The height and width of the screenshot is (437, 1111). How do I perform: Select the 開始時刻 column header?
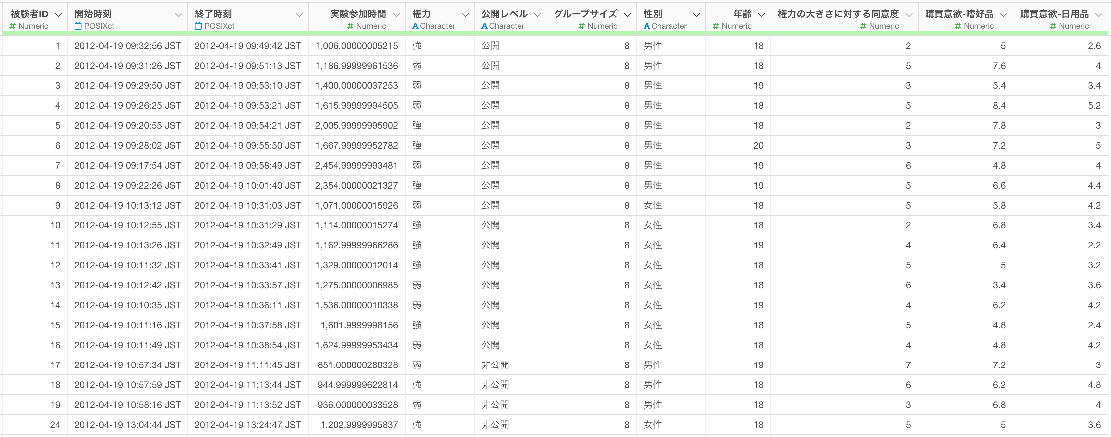[x=93, y=14]
